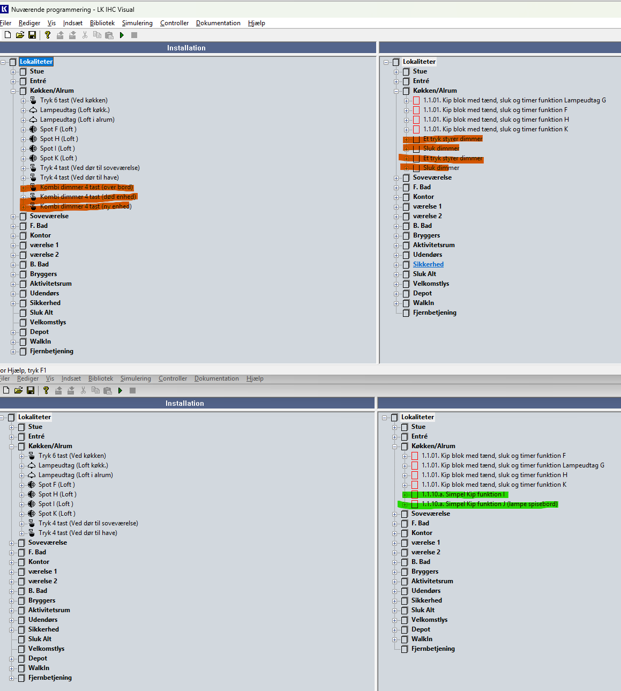Click New document icon in active window toolbar
Image resolution: width=621 pixels, height=691 pixels.
pos(8,35)
